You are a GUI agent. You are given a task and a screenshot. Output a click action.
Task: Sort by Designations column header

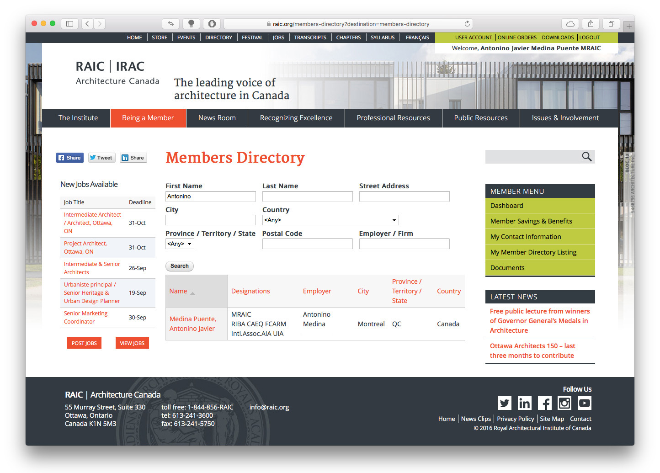tap(250, 291)
